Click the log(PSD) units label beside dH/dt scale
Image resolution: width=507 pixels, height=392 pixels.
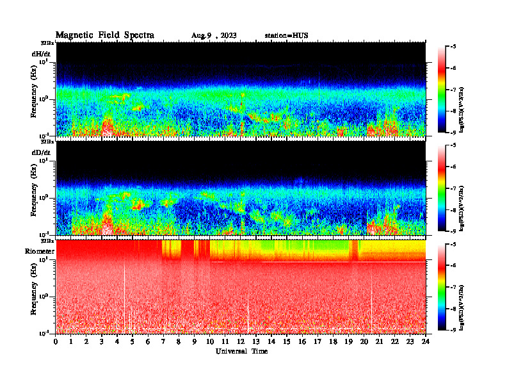click(x=462, y=110)
